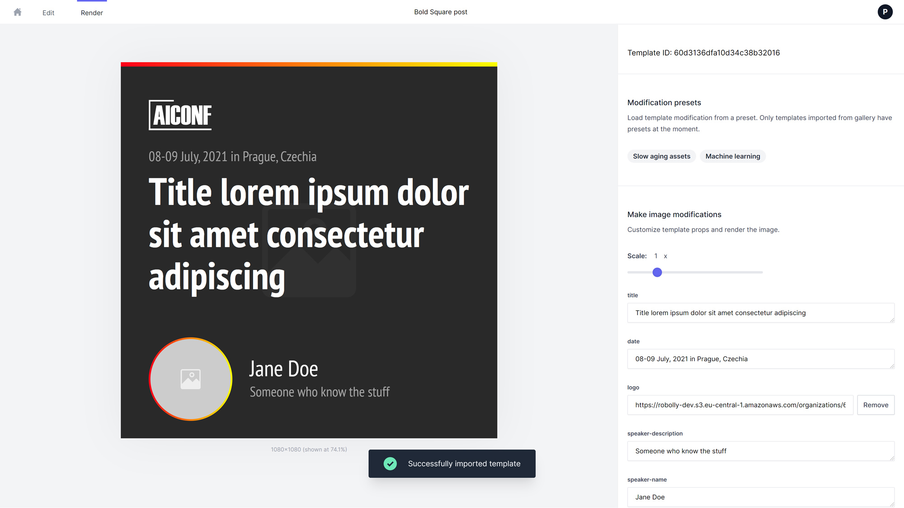The image size is (904, 508).
Task: Click the home icon
Action: pyautogui.click(x=18, y=12)
